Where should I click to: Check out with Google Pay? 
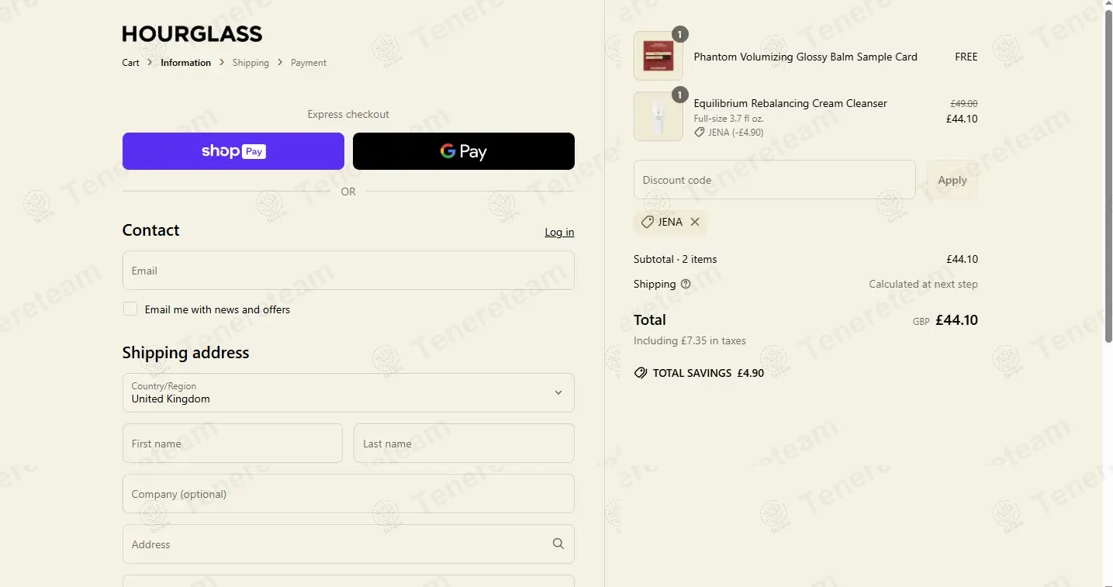coord(464,151)
